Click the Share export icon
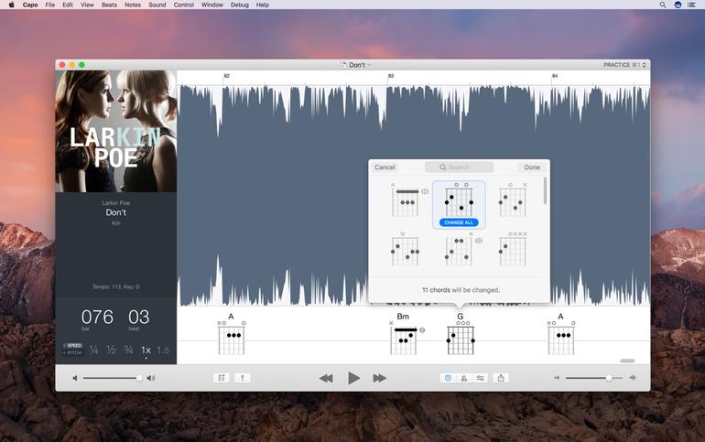Screen dimensions: 705x442 501,378
